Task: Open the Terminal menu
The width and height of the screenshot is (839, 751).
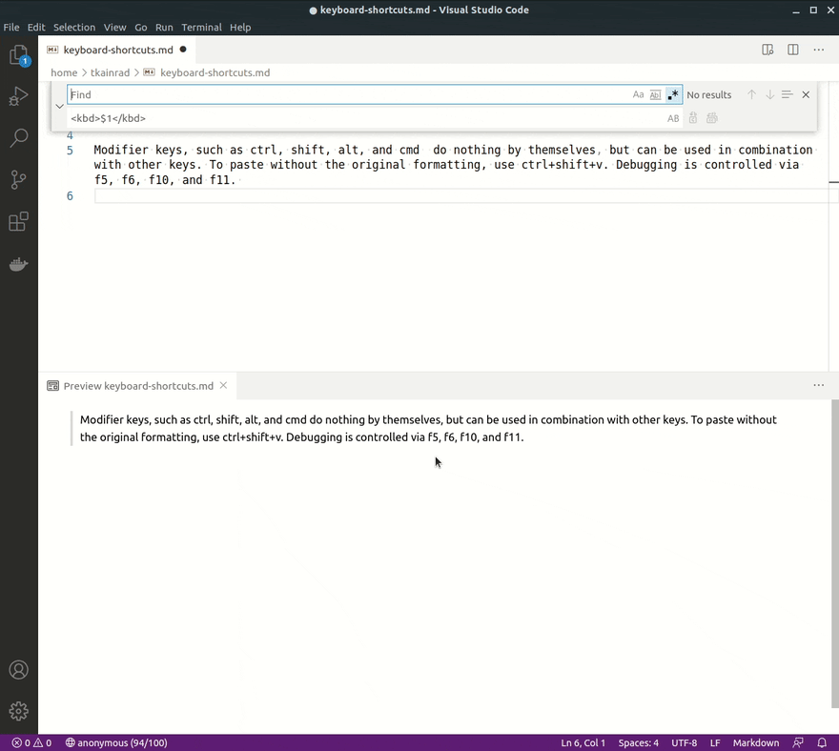Action: (202, 28)
